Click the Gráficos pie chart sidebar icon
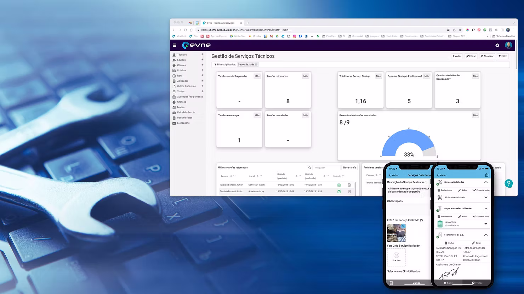Image resolution: width=524 pixels, height=294 pixels. pos(174,102)
